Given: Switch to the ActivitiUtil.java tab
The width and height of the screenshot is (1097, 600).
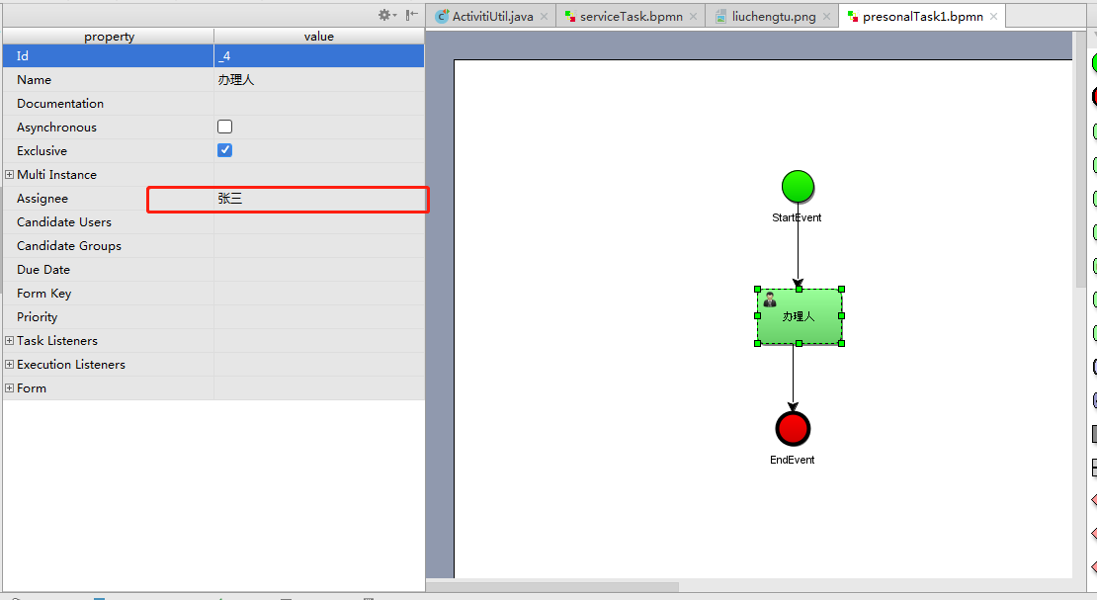Looking at the screenshot, I should 492,16.
